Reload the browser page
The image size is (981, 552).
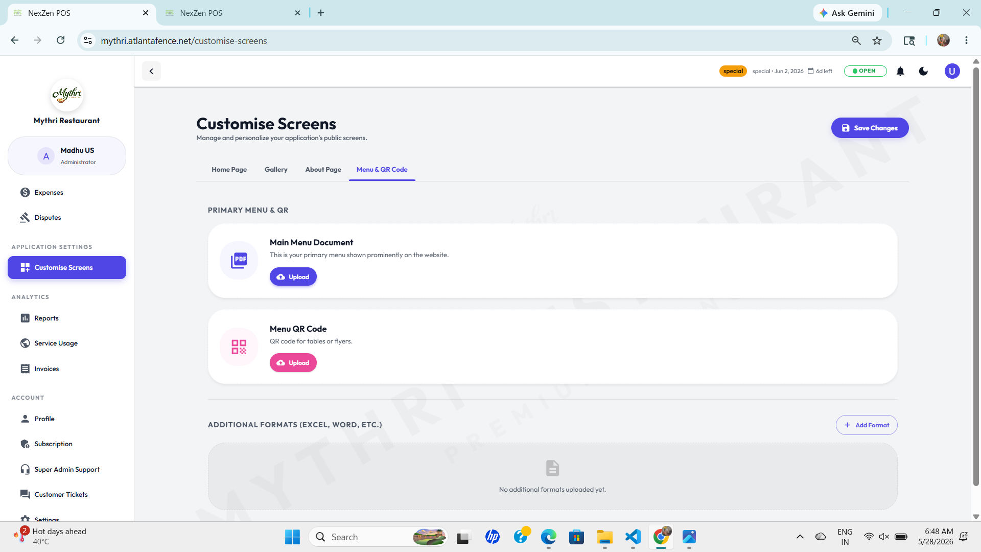click(60, 40)
